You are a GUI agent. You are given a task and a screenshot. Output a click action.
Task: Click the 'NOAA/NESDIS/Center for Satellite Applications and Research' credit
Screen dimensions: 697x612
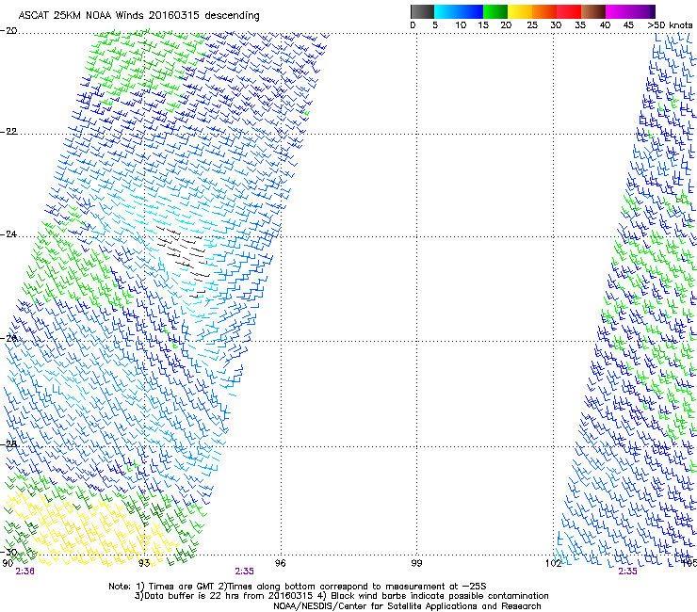pyautogui.click(x=407, y=606)
